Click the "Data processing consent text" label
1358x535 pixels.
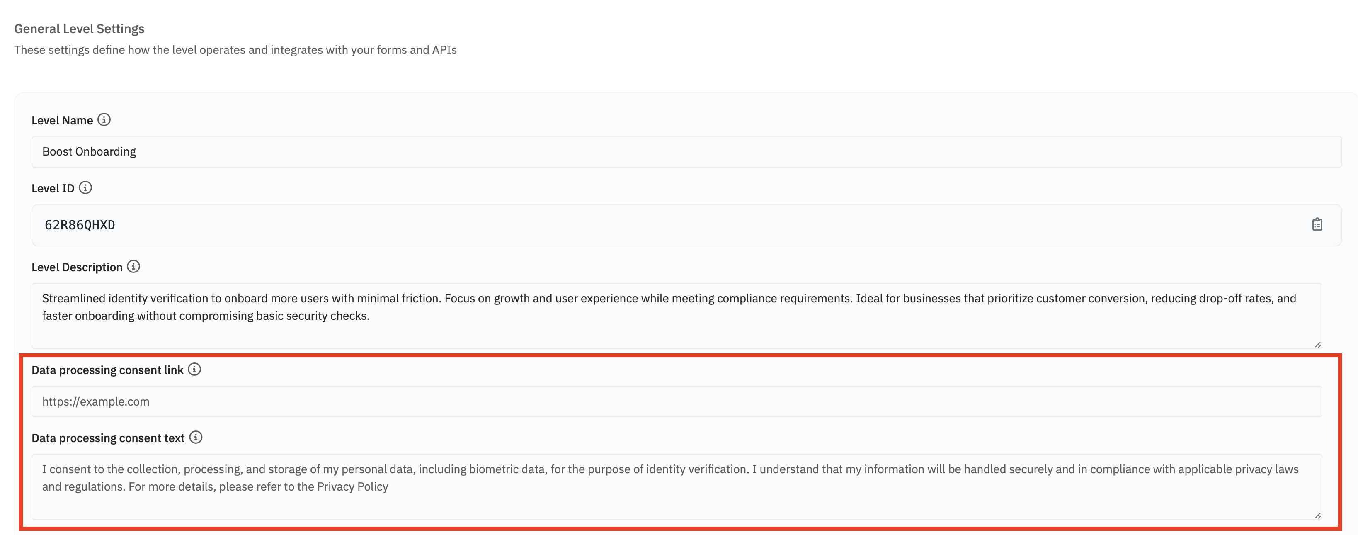click(x=108, y=438)
